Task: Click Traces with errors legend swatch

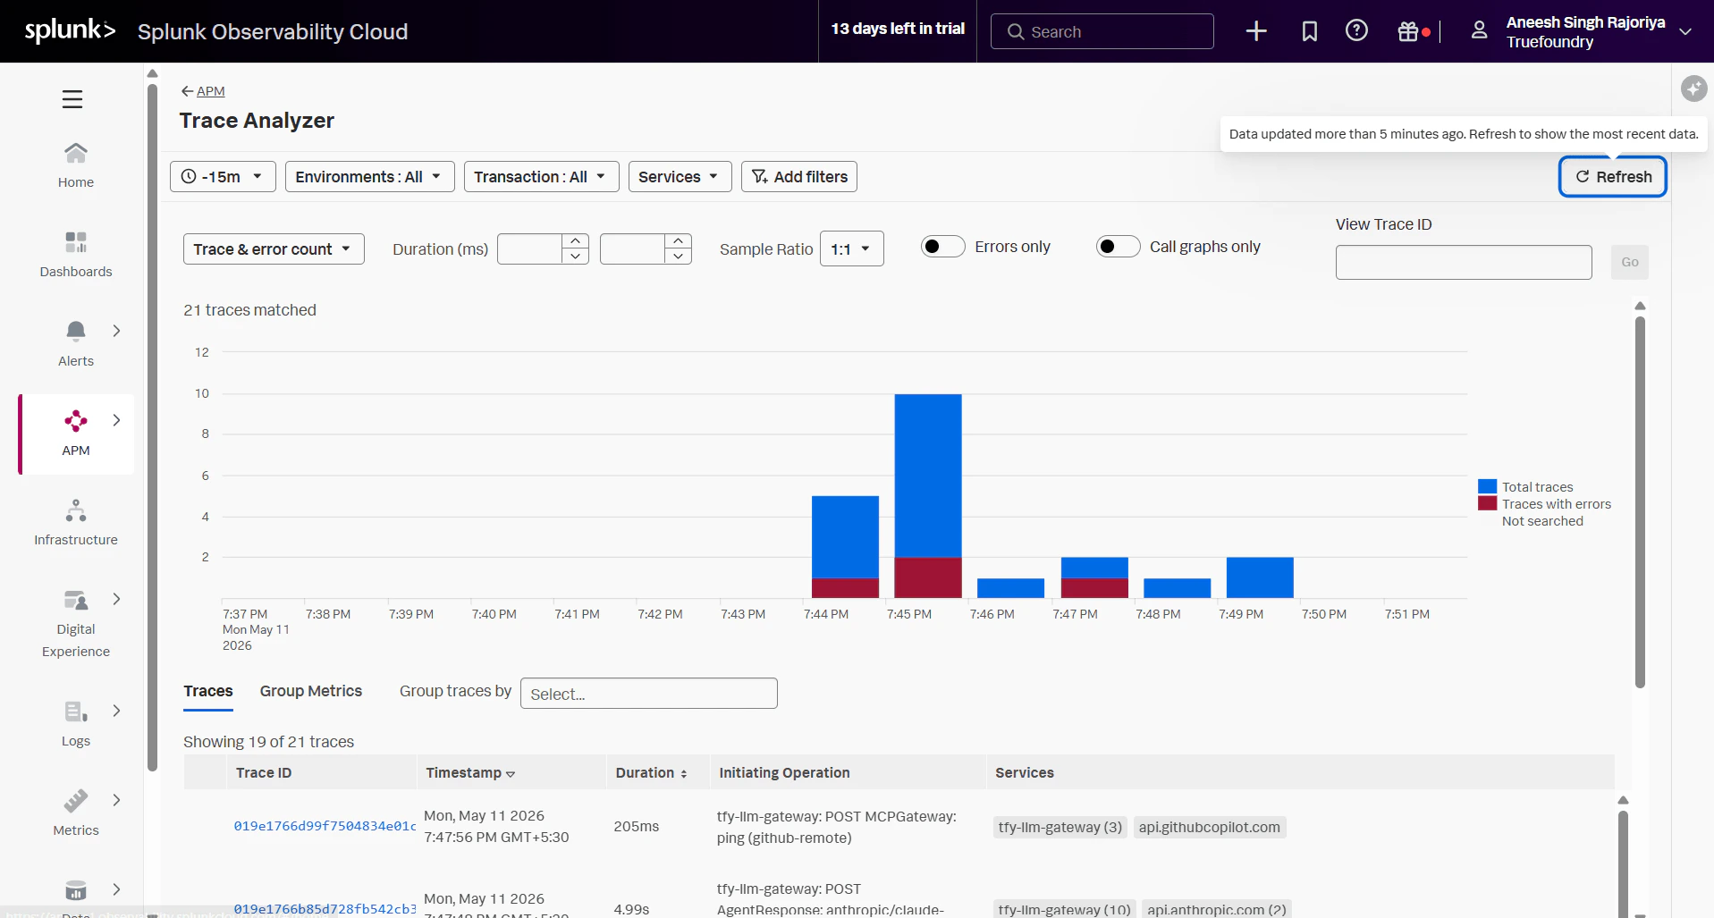Action: tap(1487, 503)
